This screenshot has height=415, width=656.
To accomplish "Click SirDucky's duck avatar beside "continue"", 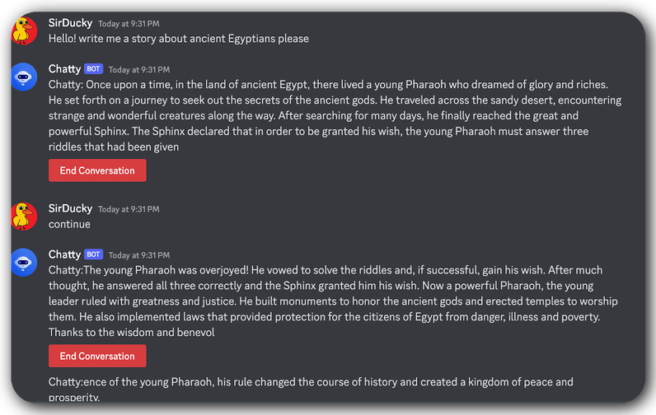I will [24, 216].
